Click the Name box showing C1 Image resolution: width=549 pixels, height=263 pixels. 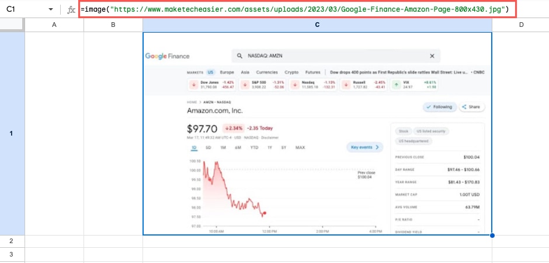pyautogui.click(x=23, y=10)
